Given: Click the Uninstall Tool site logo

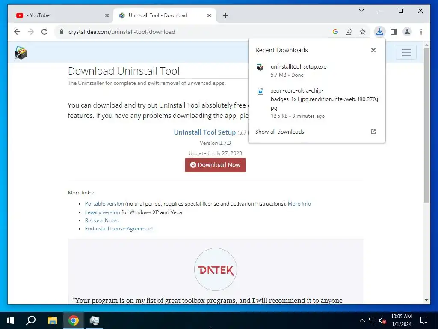Looking at the screenshot, I should coord(21,52).
